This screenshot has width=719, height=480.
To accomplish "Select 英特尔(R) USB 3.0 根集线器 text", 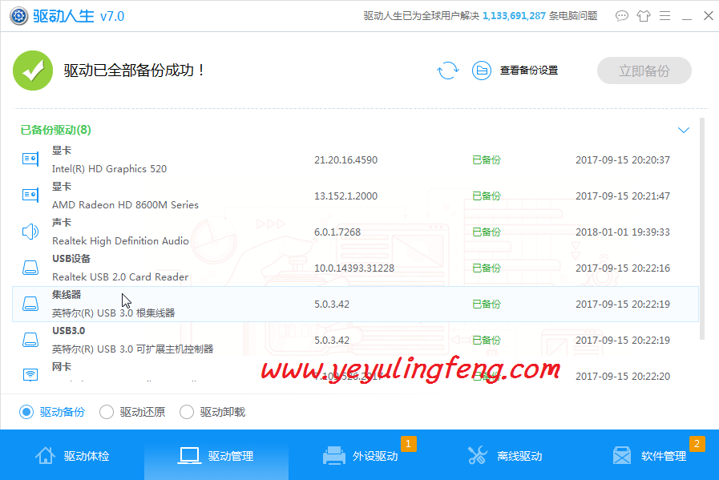I will pos(113,313).
